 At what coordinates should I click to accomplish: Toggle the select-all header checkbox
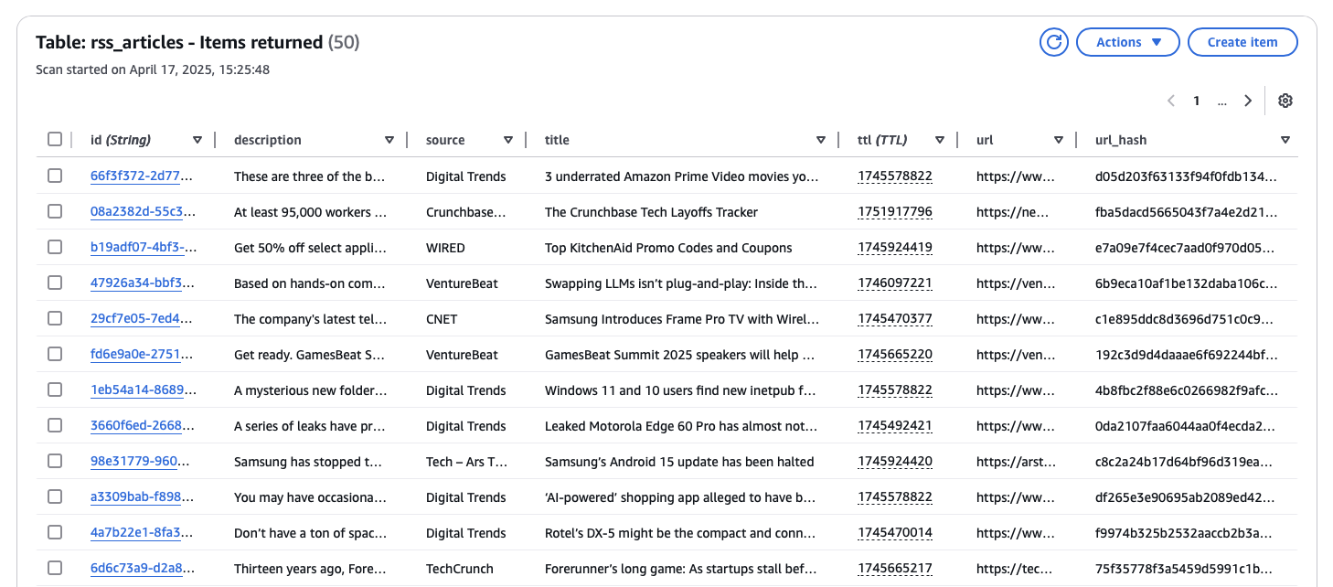(55, 139)
